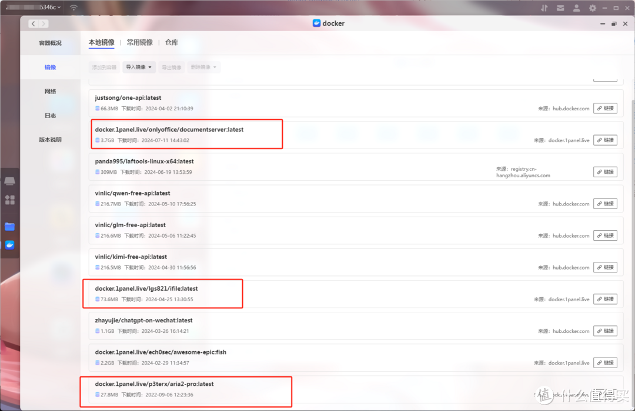Switch to the 本地镜像 tab
The image size is (635, 411).
[x=102, y=42]
